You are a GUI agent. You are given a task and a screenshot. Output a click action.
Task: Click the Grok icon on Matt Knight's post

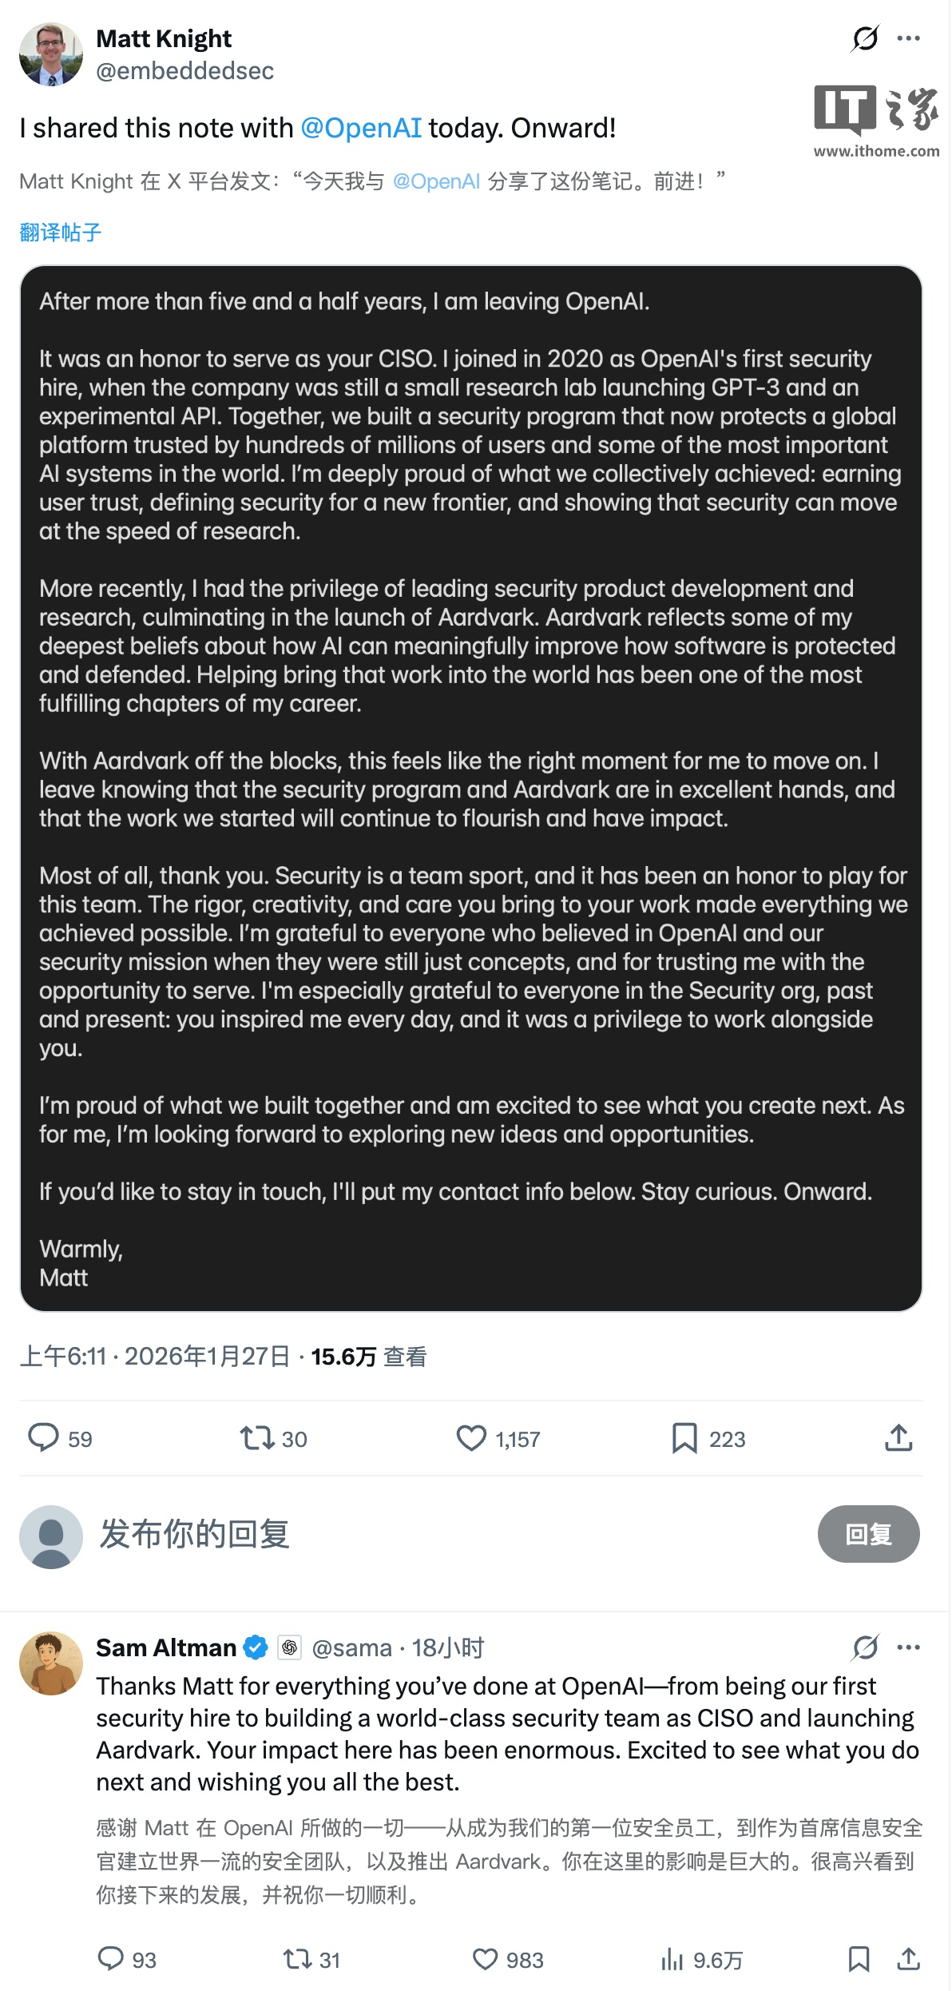pyautogui.click(x=865, y=38)
